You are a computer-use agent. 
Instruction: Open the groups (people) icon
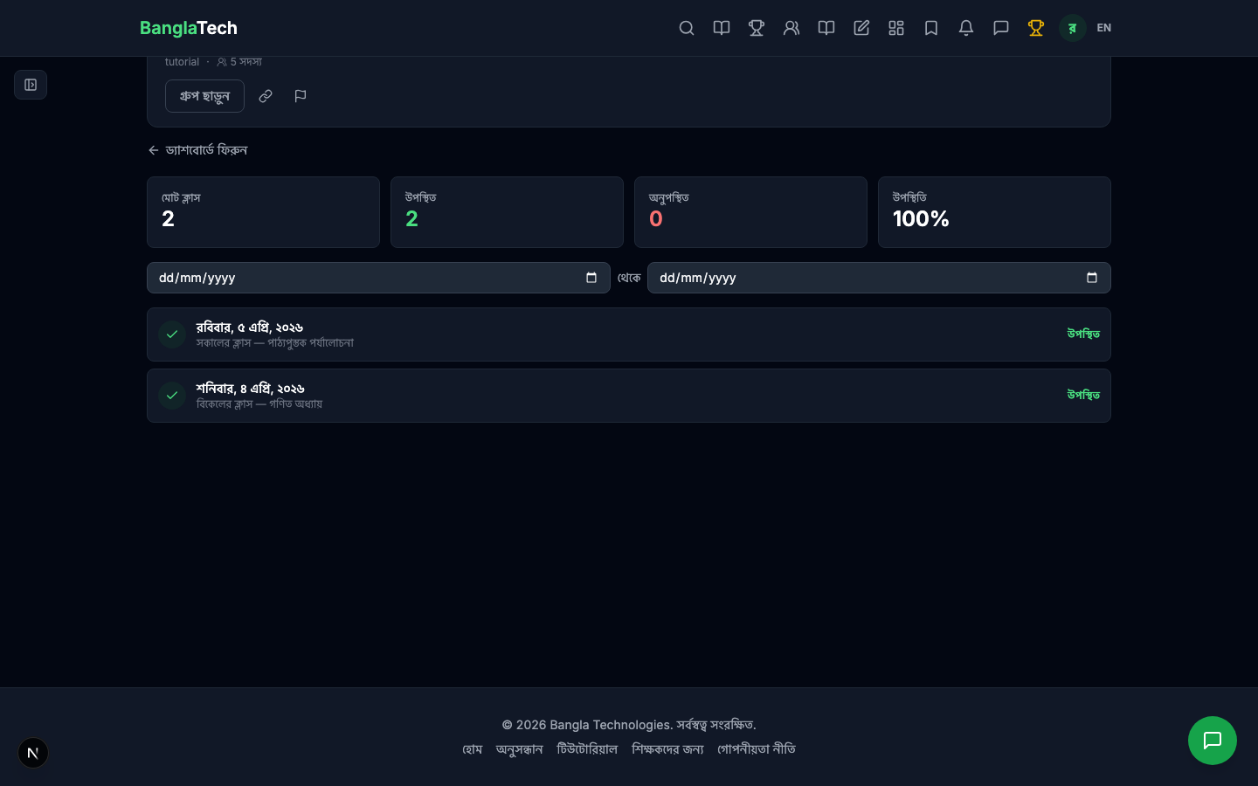pos(791,28)
